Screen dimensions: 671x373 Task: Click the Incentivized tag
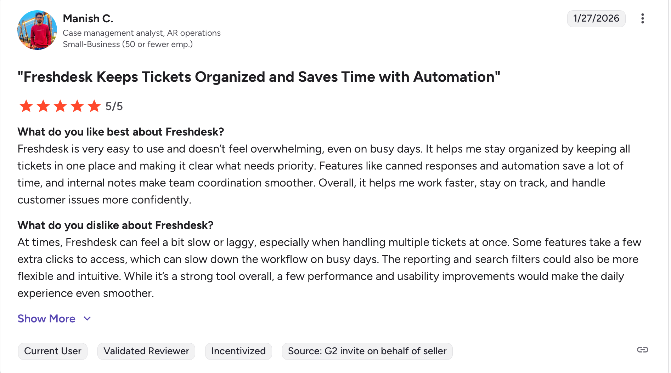[238, 351]
